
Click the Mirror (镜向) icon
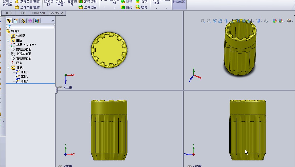coord(138,7)
